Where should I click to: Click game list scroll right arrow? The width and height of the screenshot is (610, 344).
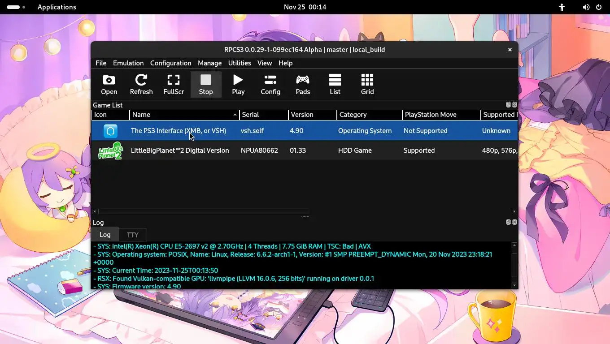coord(514,211)
